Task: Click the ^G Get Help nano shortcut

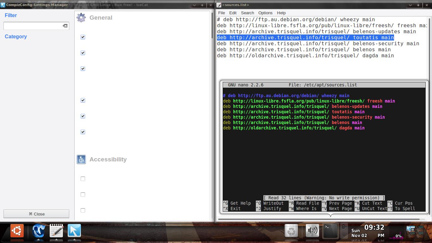Action: (237, 203)
